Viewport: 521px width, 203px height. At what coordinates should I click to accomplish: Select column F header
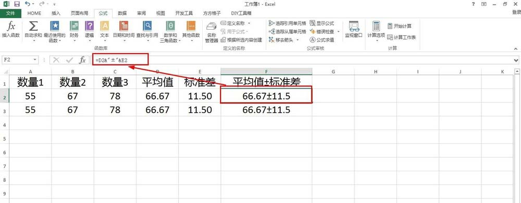266,71
